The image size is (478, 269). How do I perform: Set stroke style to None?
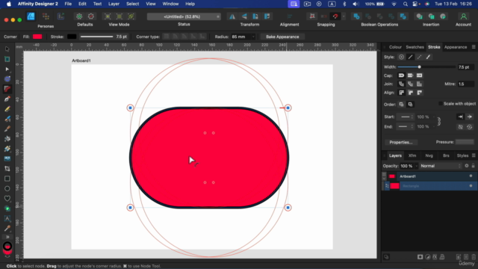tap(401, 57)
